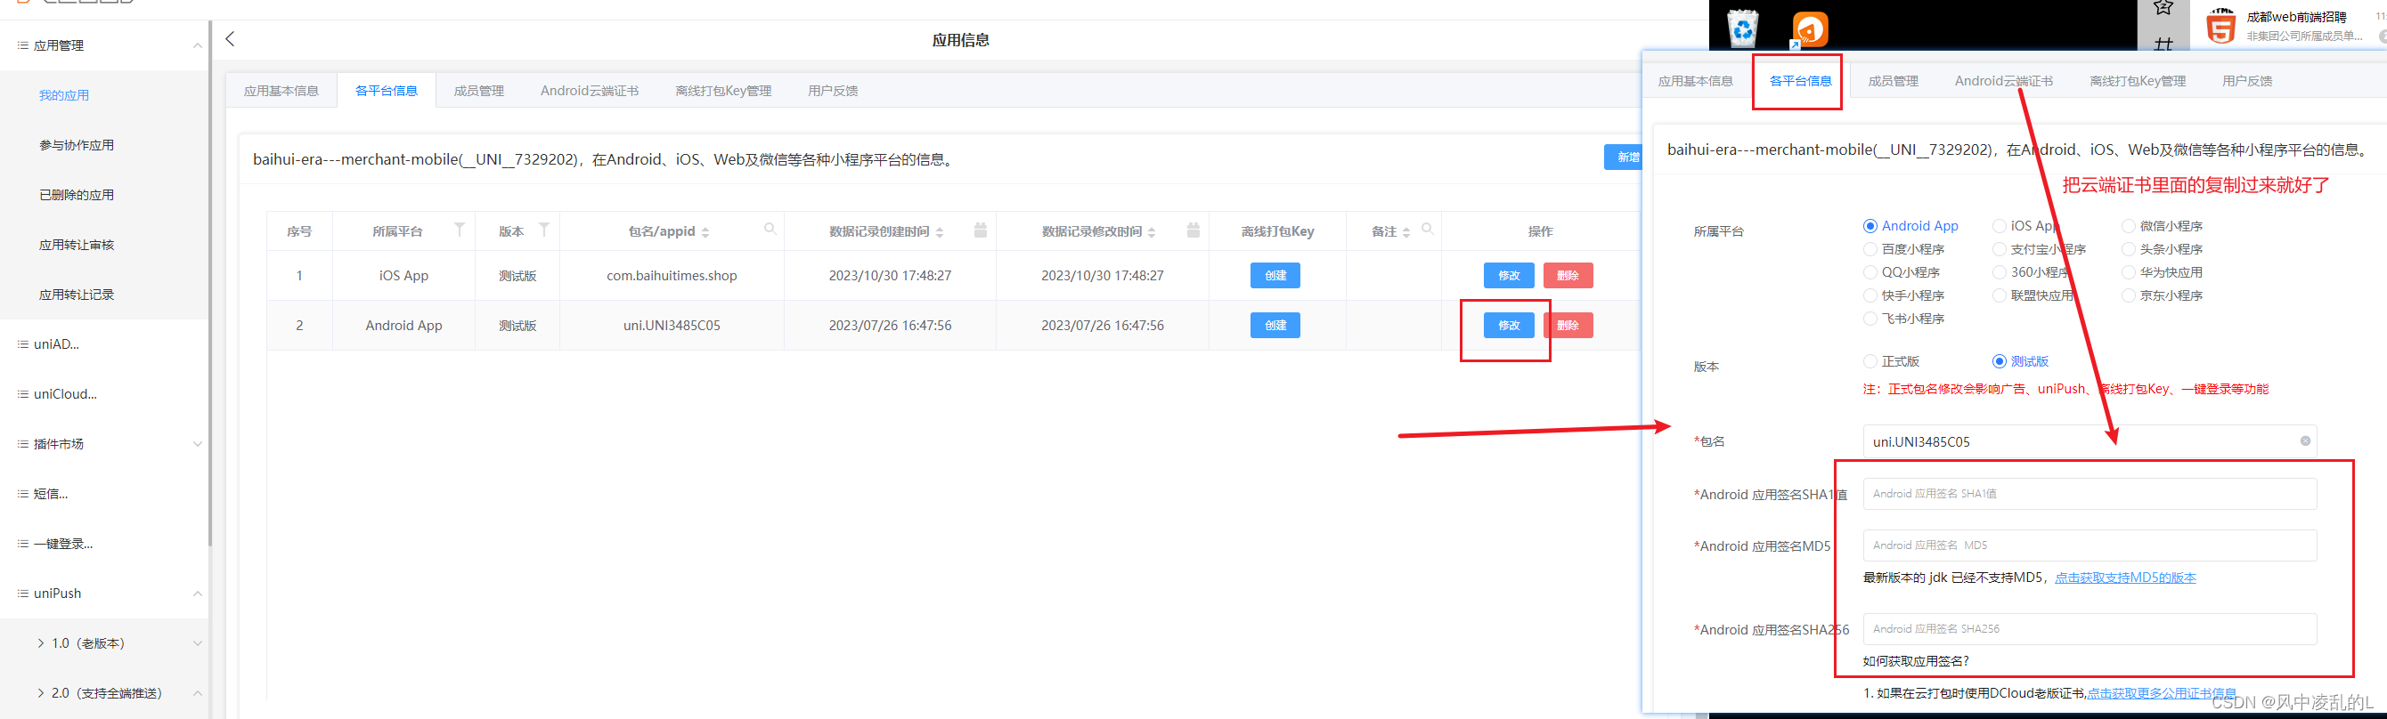Screen dimensions: 2387x719
Task: Go back using the left chevron arrow
Action: click(230, 39)
